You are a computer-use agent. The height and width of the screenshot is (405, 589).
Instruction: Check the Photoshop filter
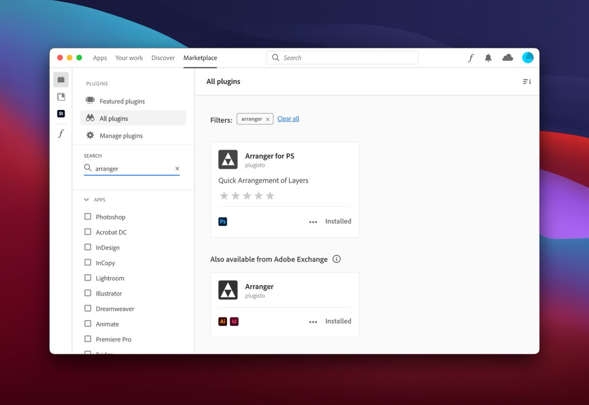88,216
